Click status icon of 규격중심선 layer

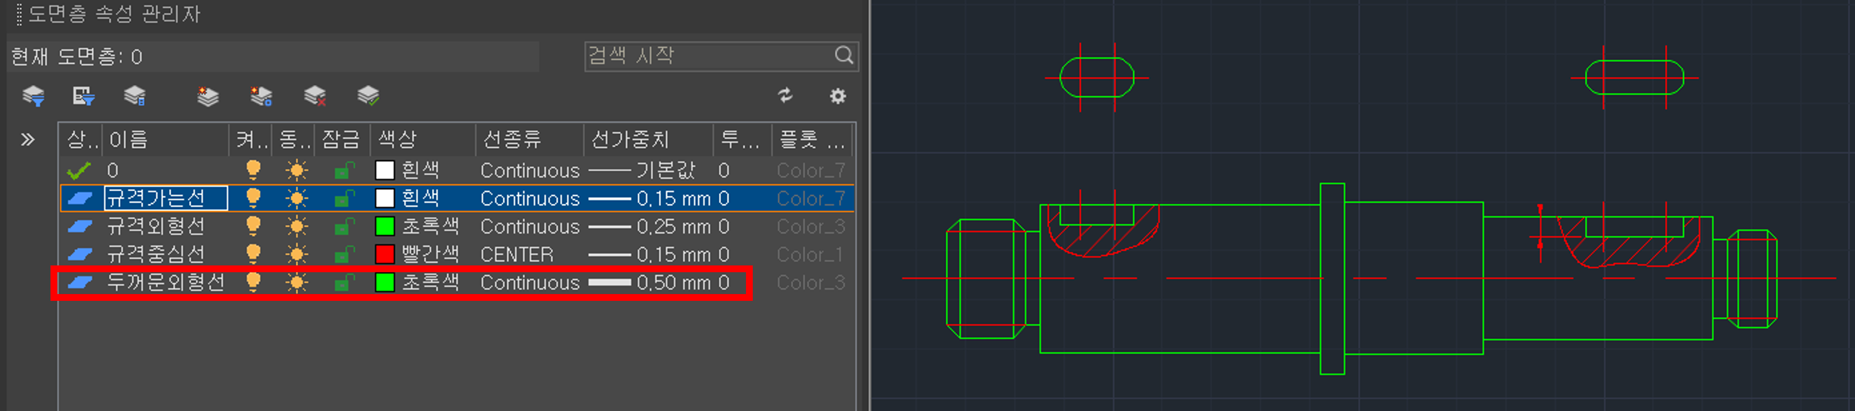tap(79, 255)
